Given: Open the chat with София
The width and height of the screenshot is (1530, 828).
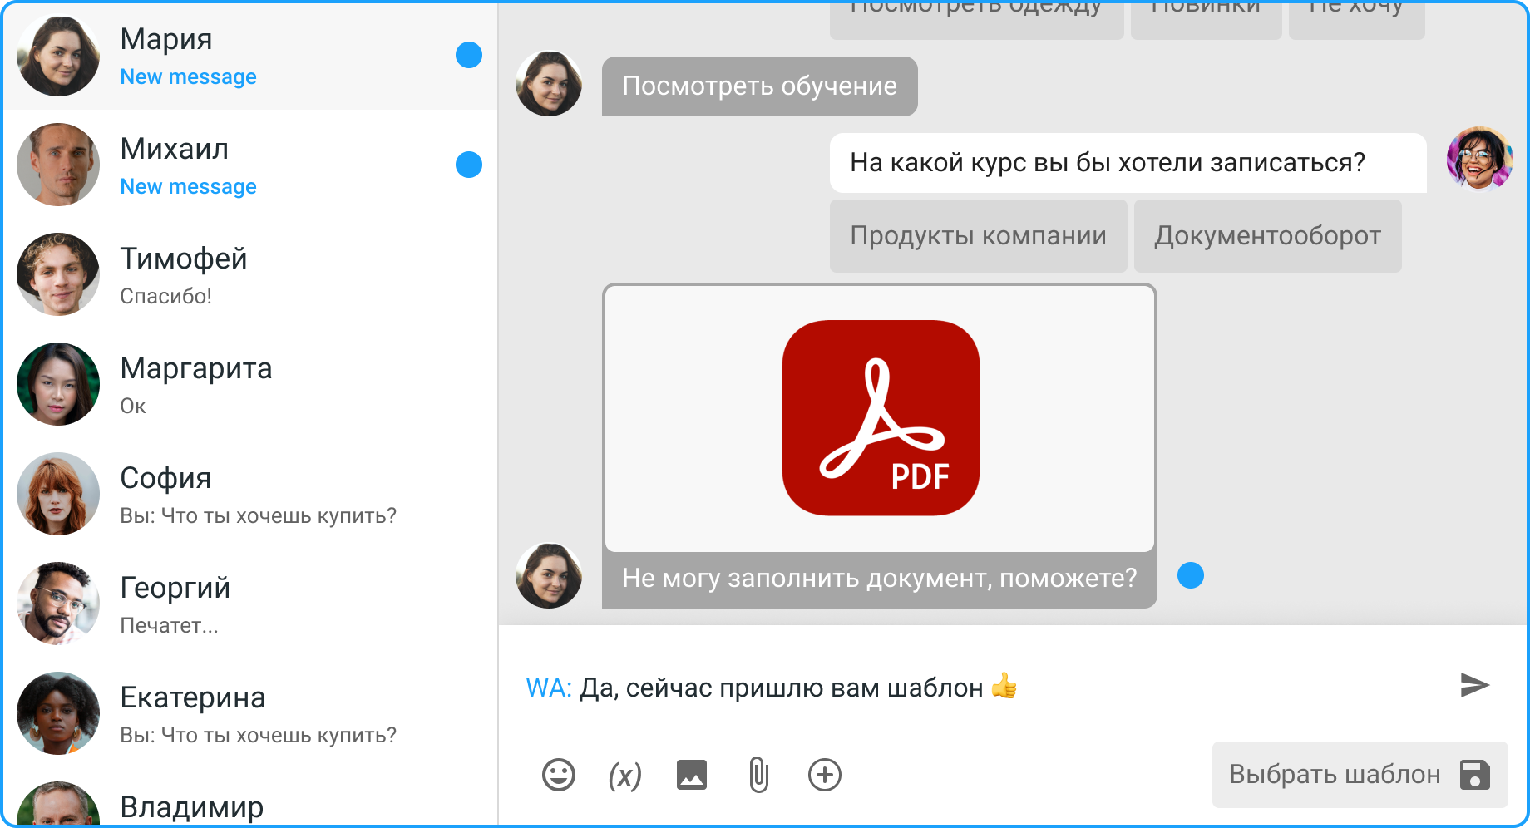Looking at the screenshot, I should click(x=249, y=494).
